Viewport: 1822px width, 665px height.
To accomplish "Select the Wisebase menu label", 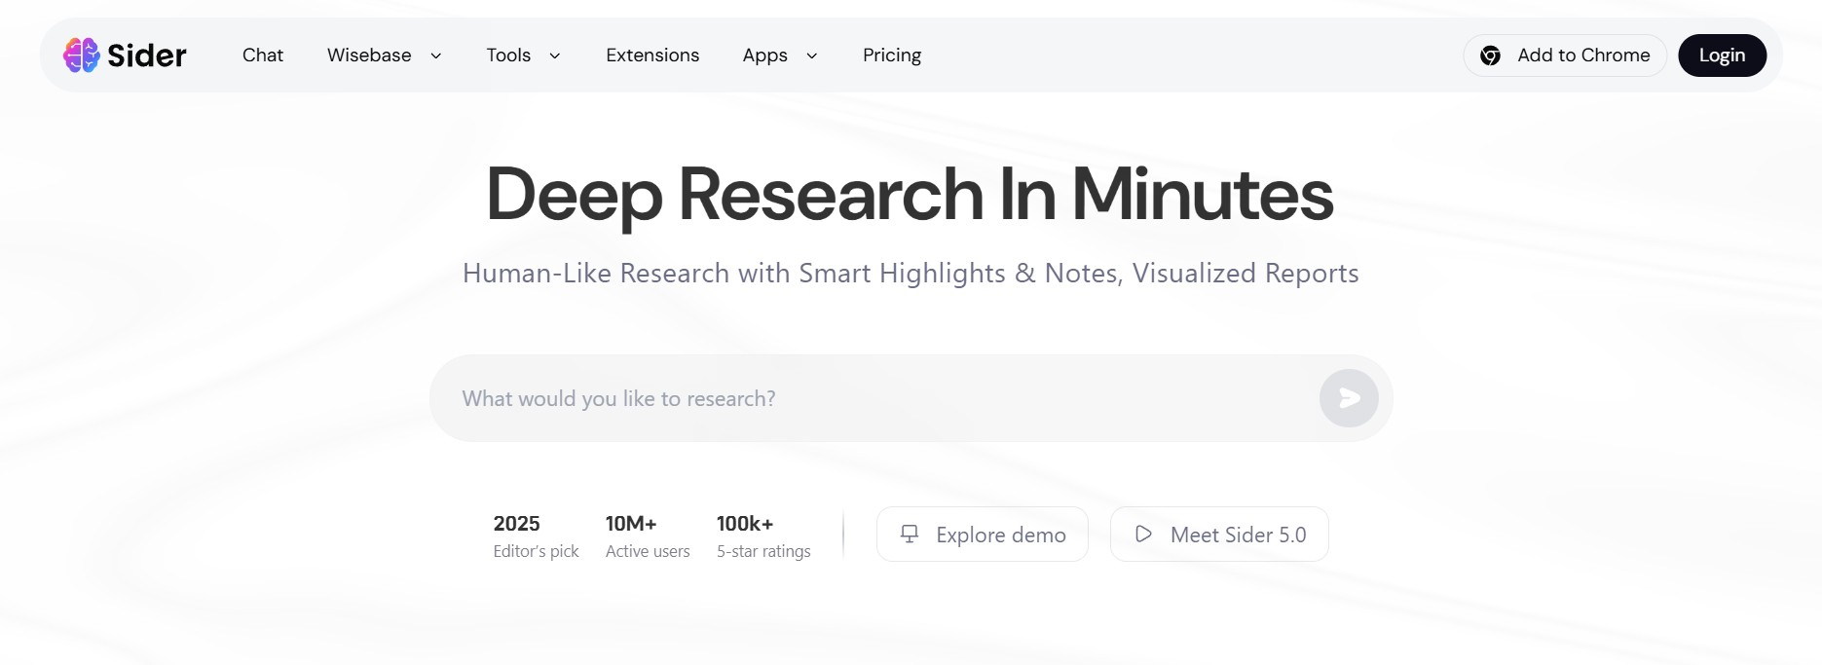I will [369, 55].
